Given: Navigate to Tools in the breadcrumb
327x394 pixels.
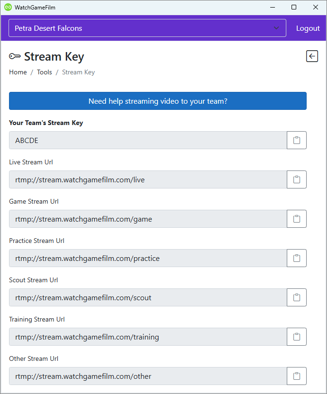Looking at the screenshot, I should click(x=44, y=72).
